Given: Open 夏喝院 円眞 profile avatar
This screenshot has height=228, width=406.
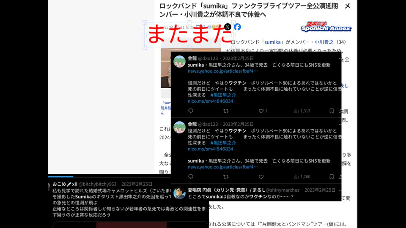Looking at the screenshot, I should pos(179,193).
